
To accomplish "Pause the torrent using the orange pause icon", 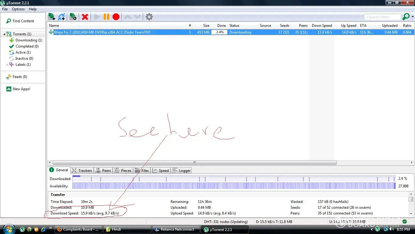I will [106, 17].
